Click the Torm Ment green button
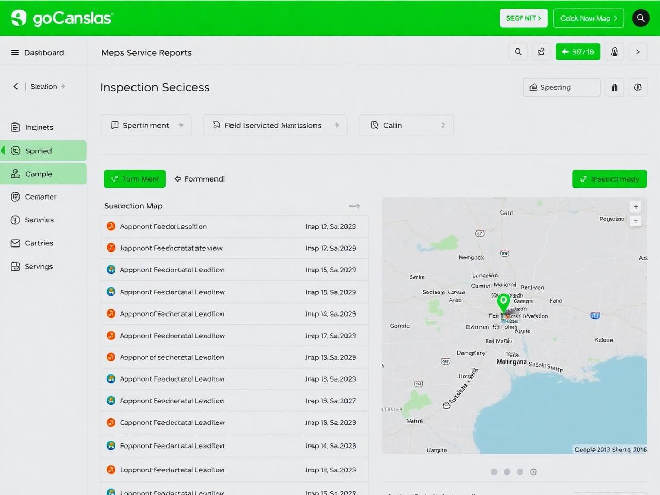The height and width of the screenshot is (495, 660). 135,179
